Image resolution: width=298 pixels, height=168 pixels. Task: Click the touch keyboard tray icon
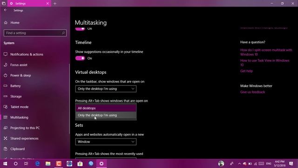coord(261,164)
